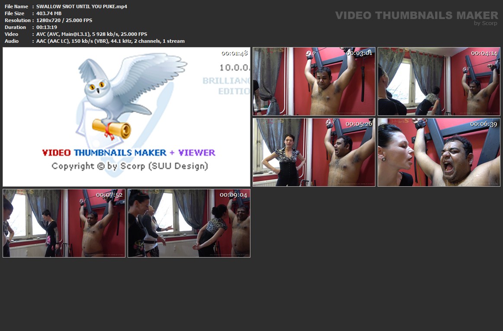
Task: Open the thumbnail stamped 00:05:26
Action: point(314,152)
